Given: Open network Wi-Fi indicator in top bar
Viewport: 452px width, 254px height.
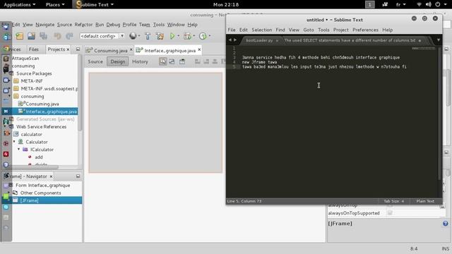Looking at the screenshot, I should click(x=419, y=4).
